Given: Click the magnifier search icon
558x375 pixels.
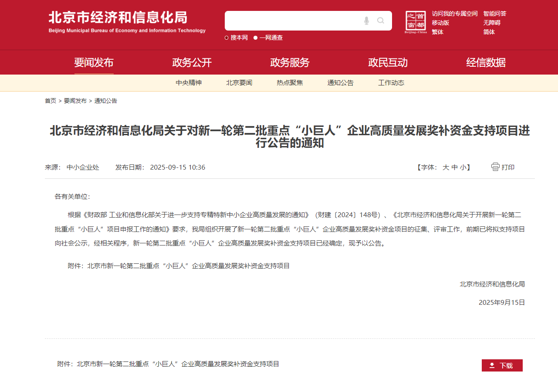Looking at the screenshot, I should (381, 20).
